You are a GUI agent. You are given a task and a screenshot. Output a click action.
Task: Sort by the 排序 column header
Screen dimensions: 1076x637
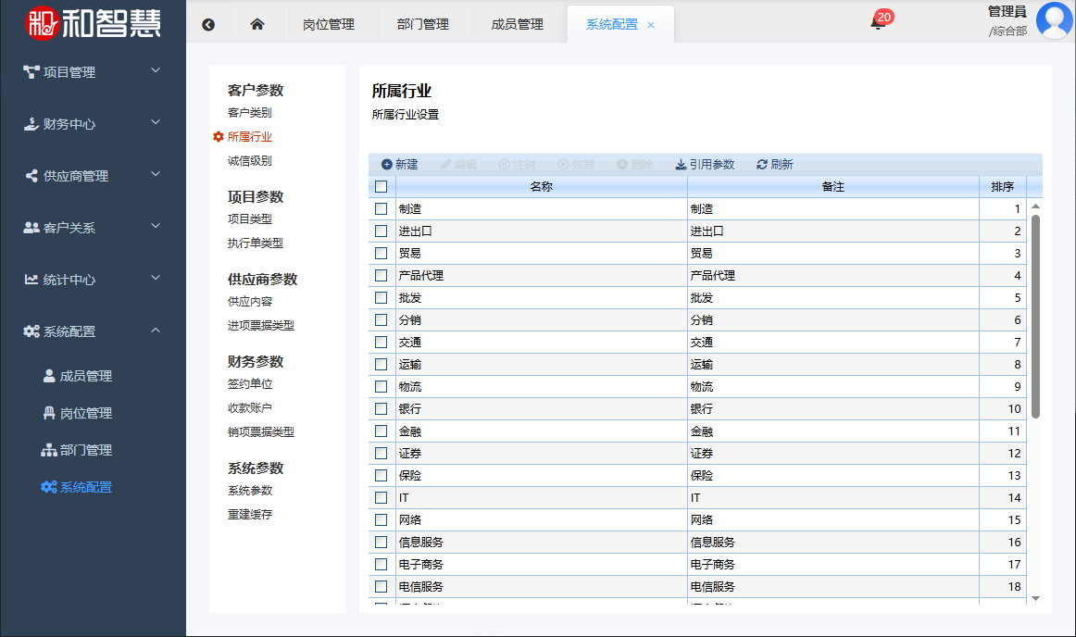(x=1002, y=186)
